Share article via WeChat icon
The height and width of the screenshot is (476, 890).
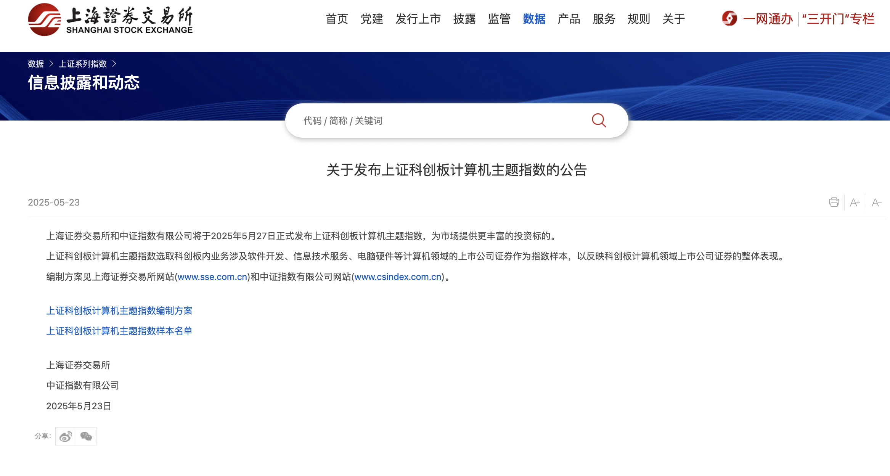86,436
